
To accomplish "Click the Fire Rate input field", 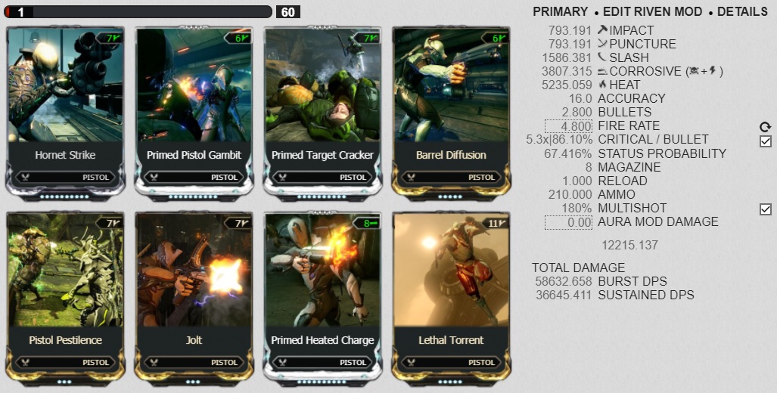I will (x=568, y=126).
